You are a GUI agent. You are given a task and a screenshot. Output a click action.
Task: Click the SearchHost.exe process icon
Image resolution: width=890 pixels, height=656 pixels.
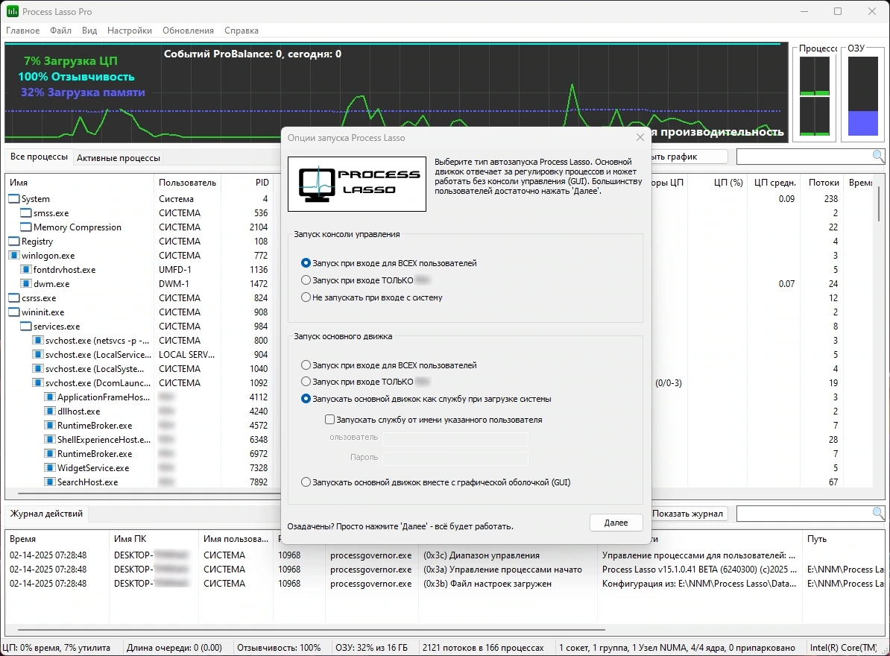(49, 482)
